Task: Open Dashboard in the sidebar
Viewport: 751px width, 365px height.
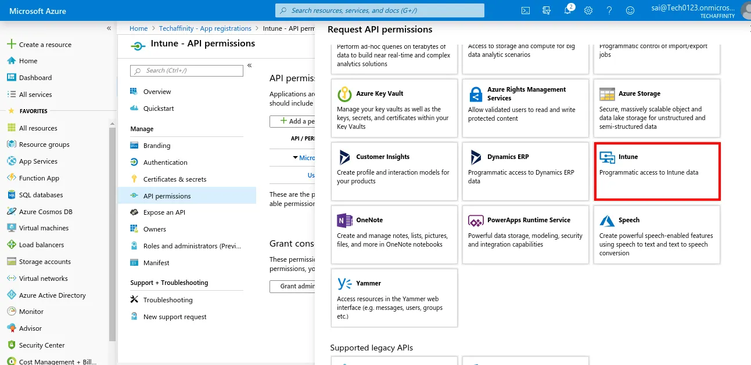Action: pos(29,78)
